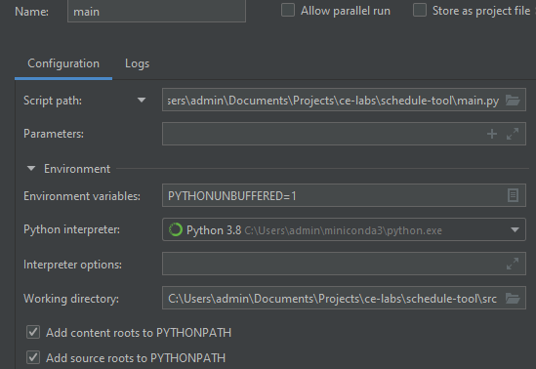Switch to the Logs tab
This screenshot has height=369, width=536.
pyautogui.click(x=137, y=63)
